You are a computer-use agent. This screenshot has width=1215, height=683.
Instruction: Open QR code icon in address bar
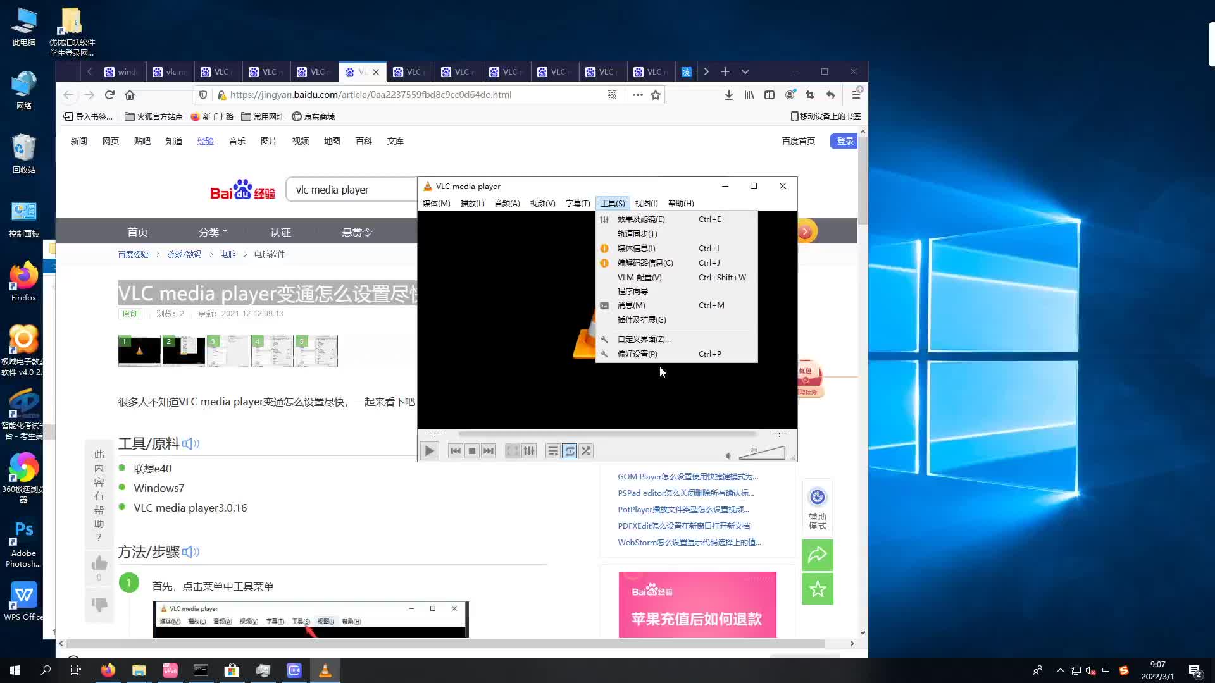pos(612,95)
